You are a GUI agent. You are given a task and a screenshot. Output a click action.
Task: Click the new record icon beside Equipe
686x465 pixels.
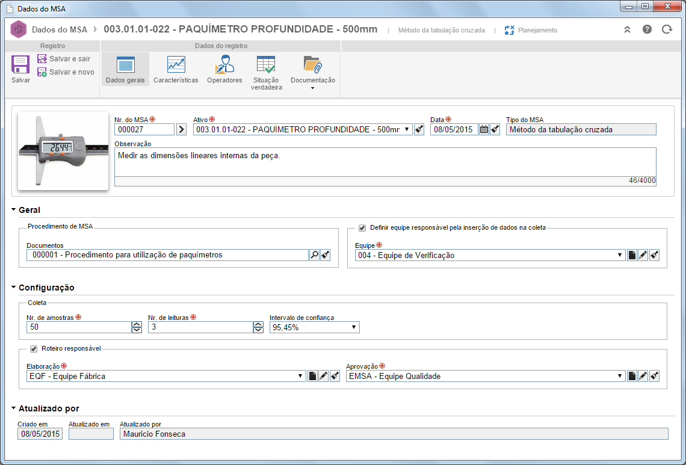click(632, 255)
